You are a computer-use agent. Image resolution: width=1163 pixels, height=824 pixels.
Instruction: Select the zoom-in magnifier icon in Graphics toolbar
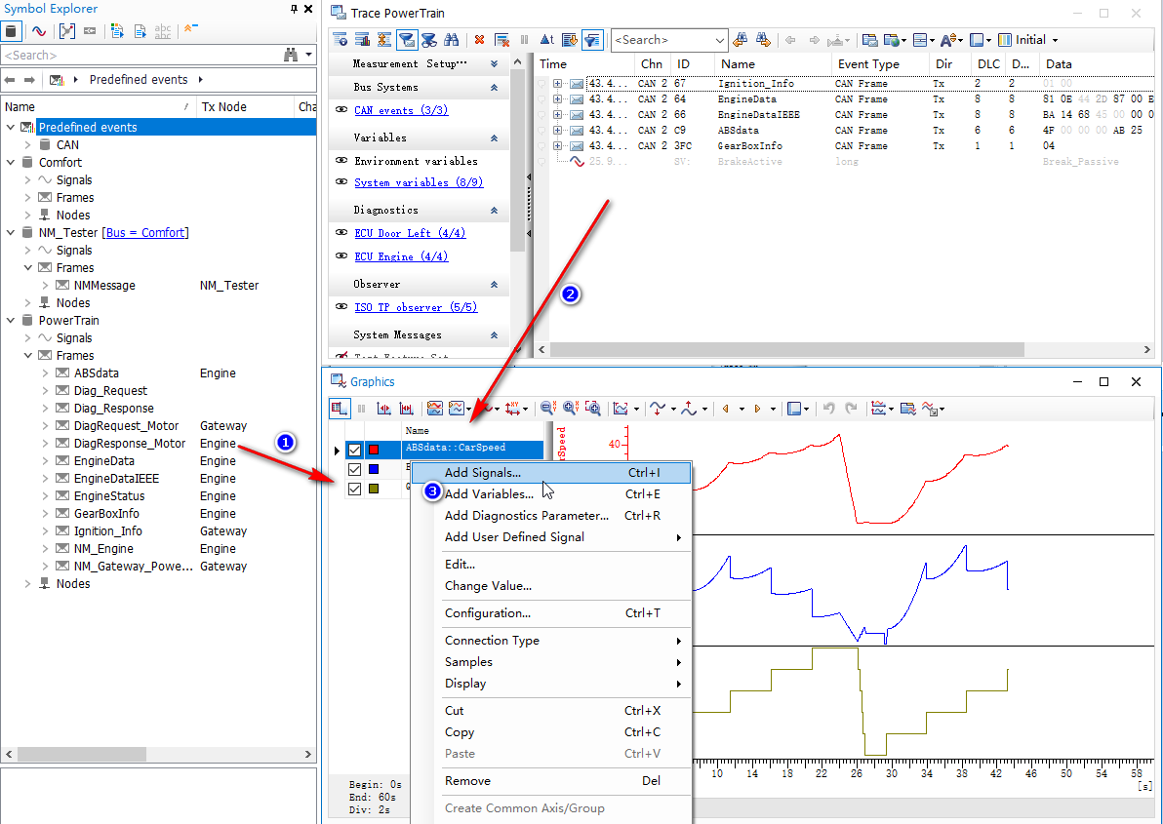tap(569, 409)
